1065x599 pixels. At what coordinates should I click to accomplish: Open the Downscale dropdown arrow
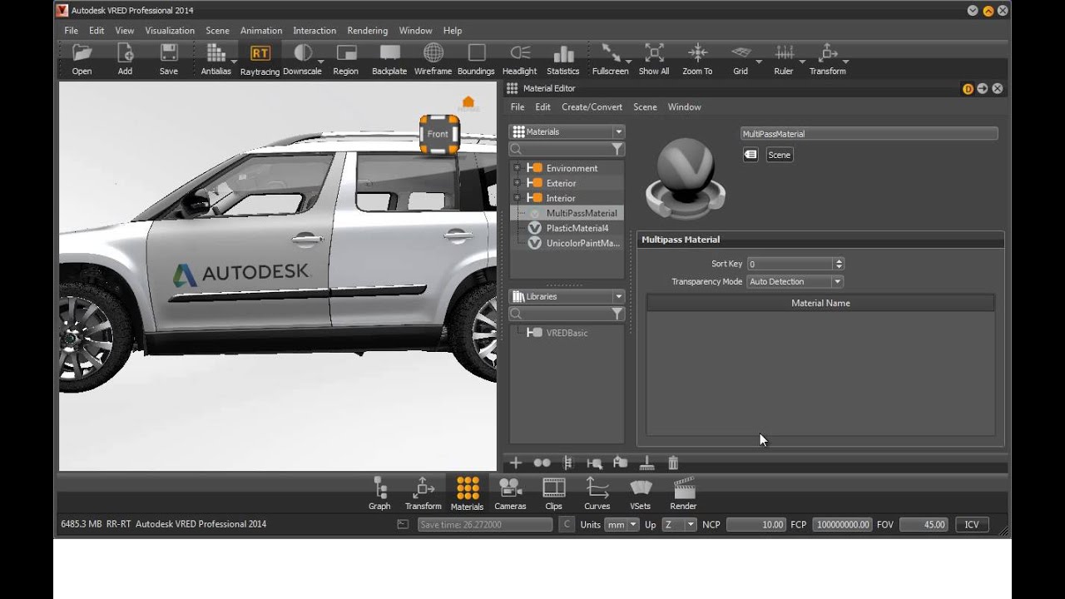pos(320,62)
